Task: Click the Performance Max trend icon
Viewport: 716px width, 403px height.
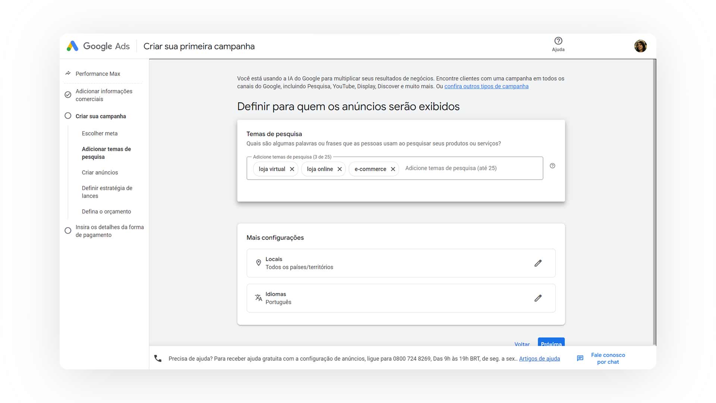Action: click(x=68, y=74)
